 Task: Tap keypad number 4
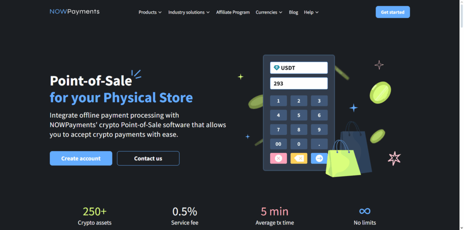point(279,115)
